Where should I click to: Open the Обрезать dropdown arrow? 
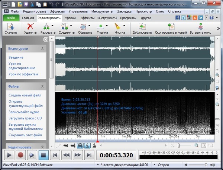89,25
